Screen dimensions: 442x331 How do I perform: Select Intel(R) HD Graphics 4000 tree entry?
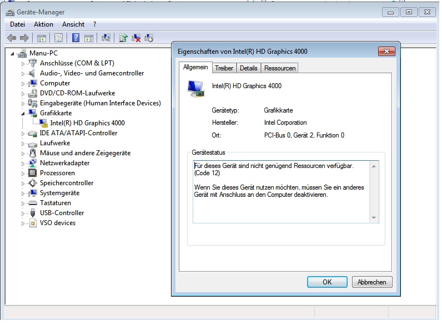(87, 123)
